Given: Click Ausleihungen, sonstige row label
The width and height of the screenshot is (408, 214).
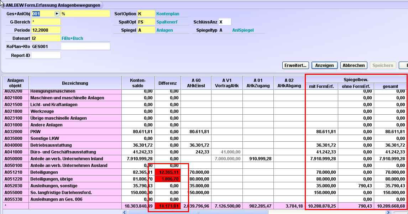Looking at the screenshot, I should (x=54, y=186).
